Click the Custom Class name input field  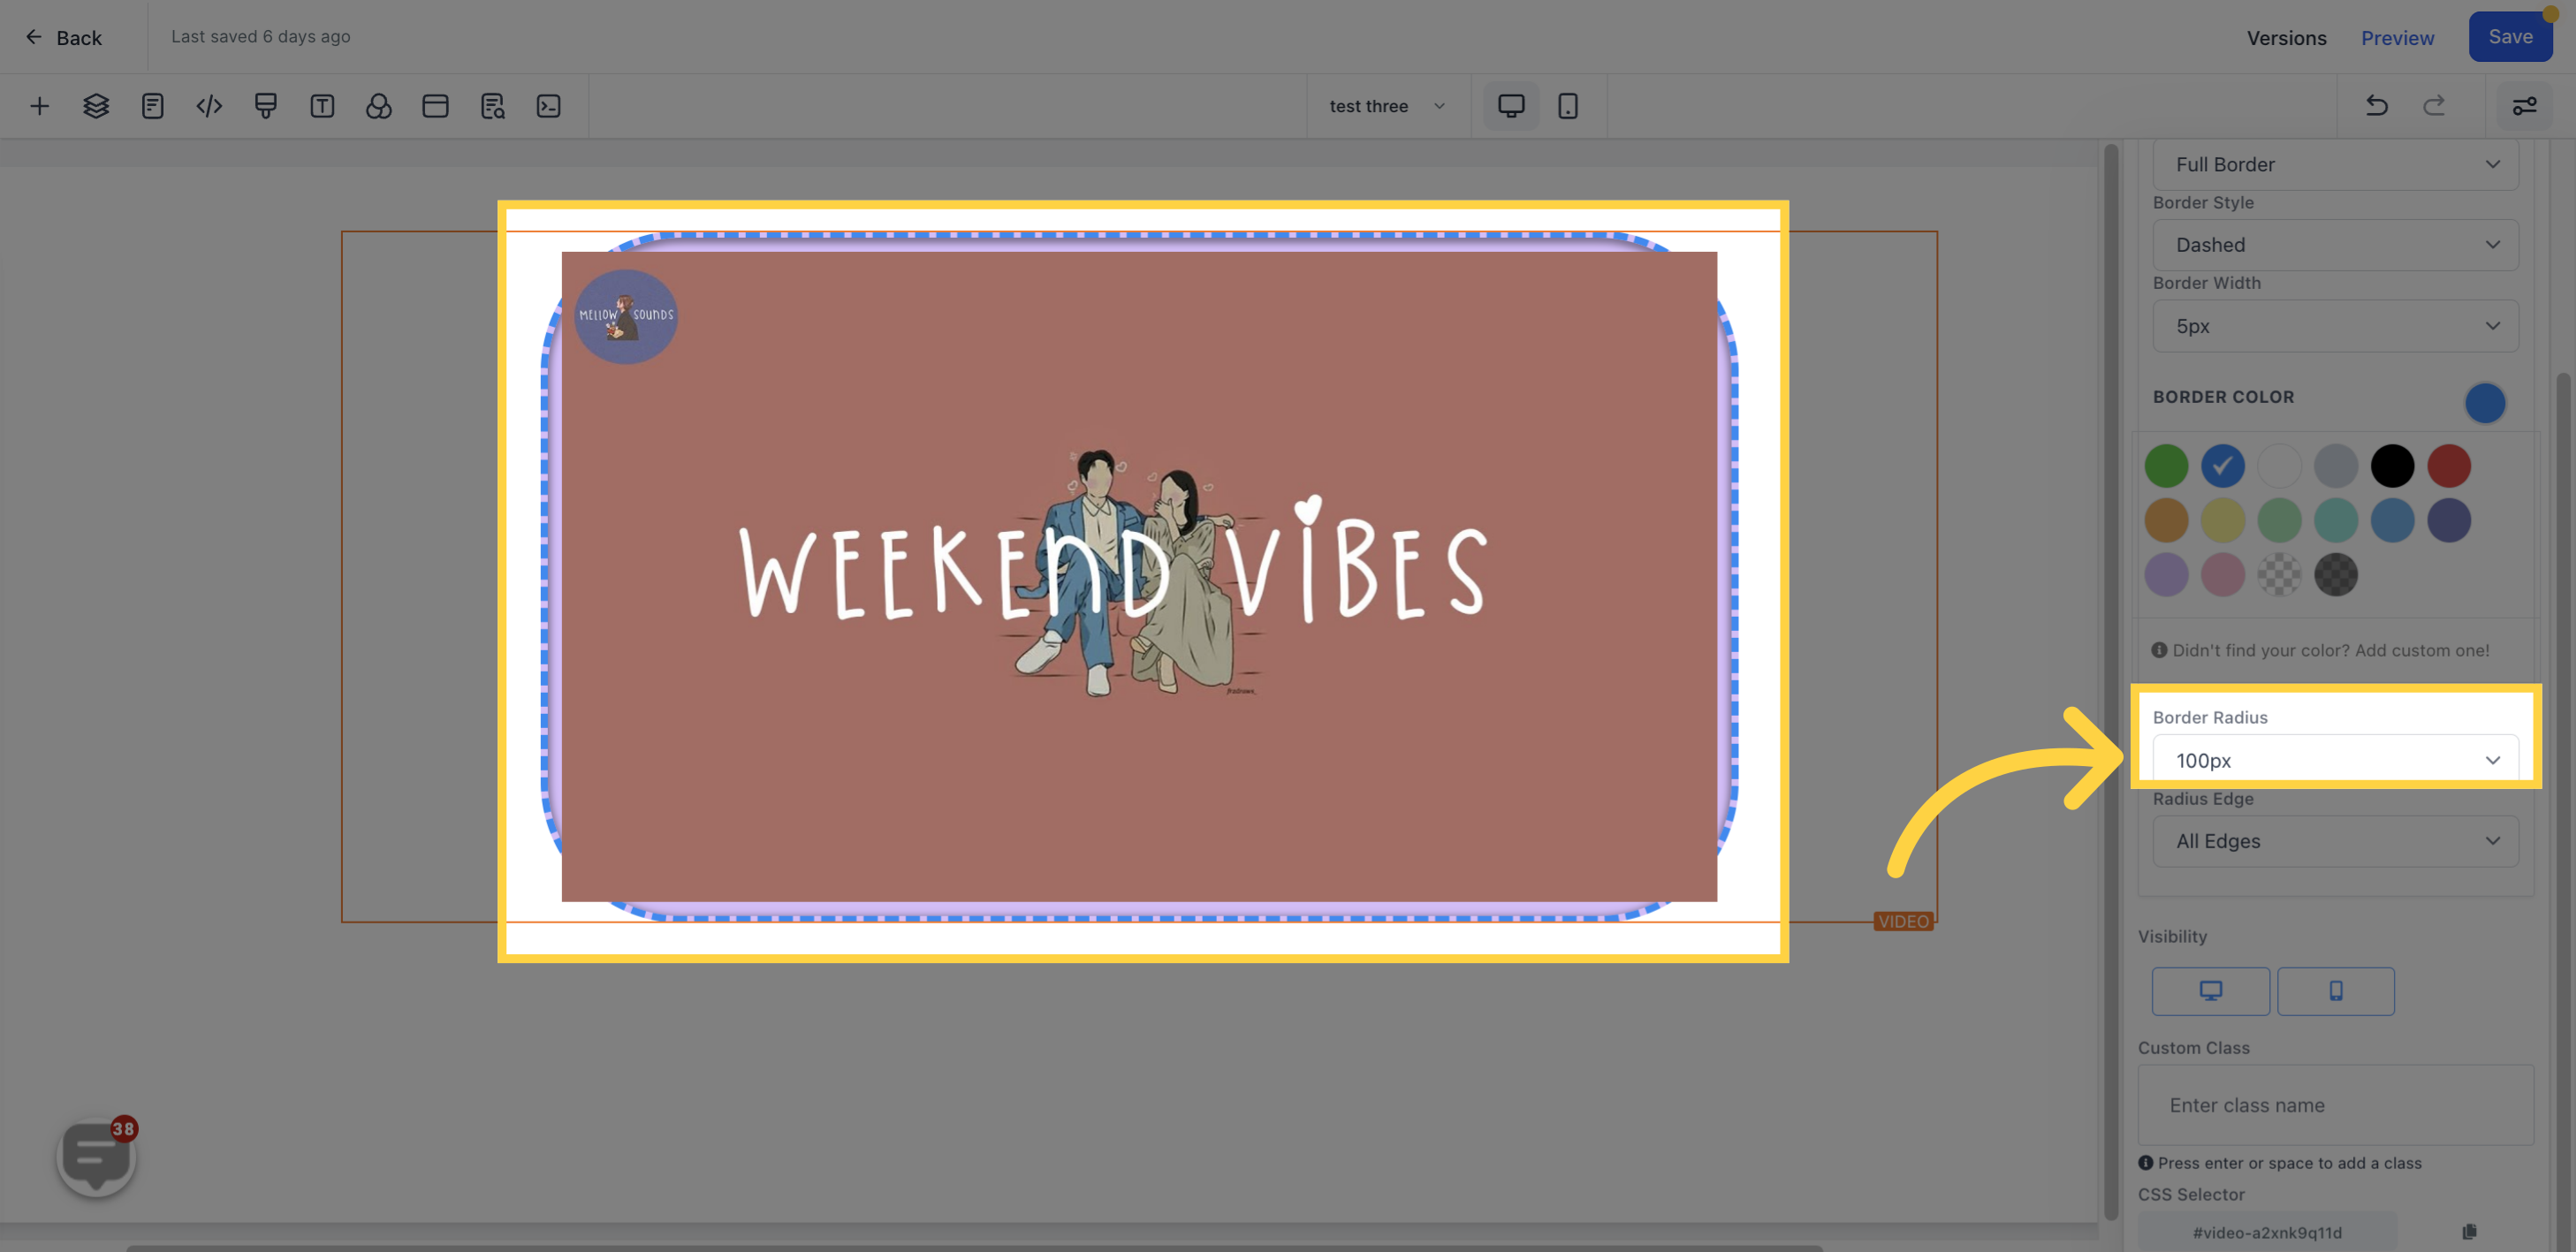point(2335,1105)
